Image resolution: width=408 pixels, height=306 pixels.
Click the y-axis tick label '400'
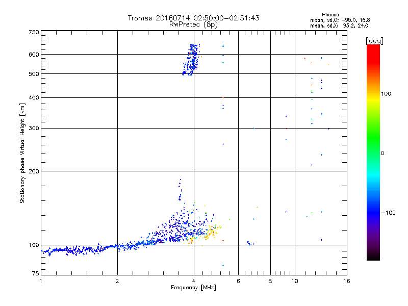[x=34, y=97]
